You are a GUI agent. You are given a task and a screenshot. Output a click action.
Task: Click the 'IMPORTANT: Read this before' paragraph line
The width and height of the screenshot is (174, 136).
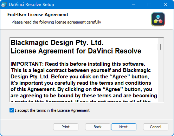[78, 64]
